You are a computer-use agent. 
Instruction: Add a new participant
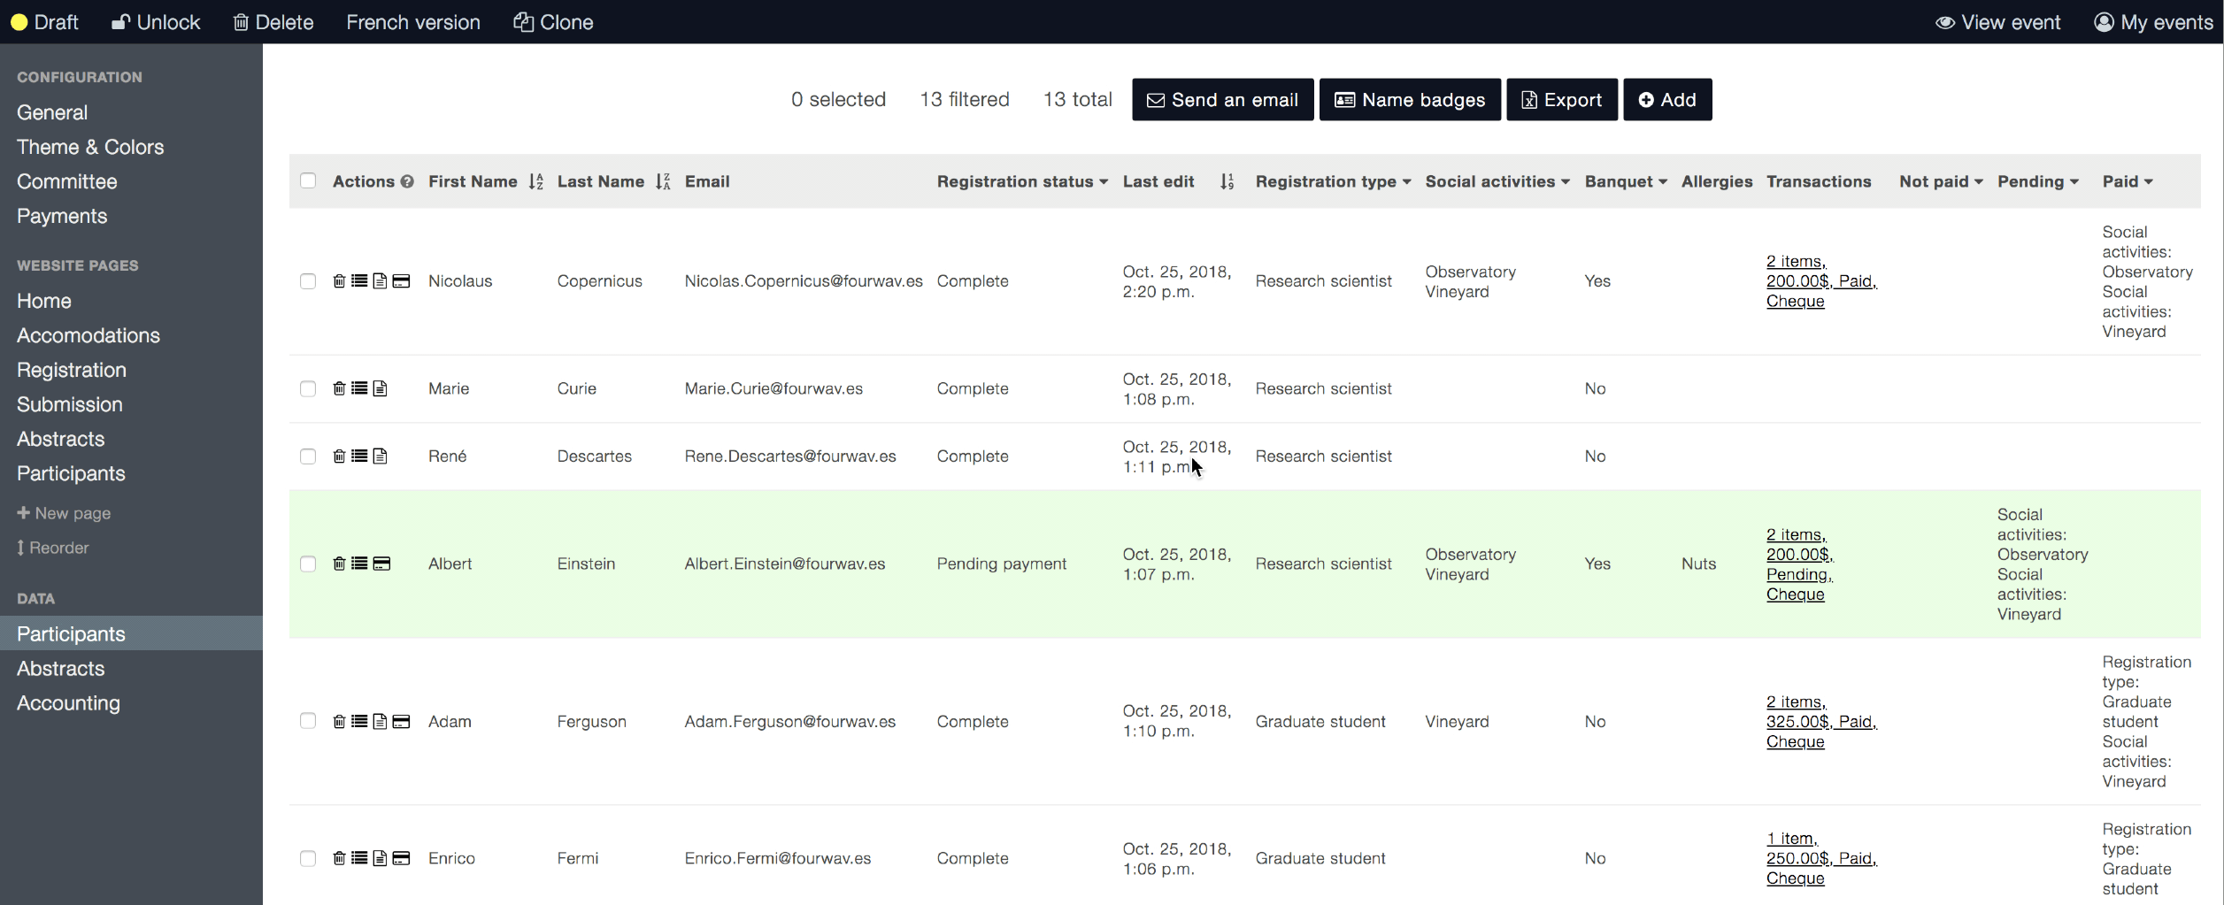click(x=1667, y=99)
